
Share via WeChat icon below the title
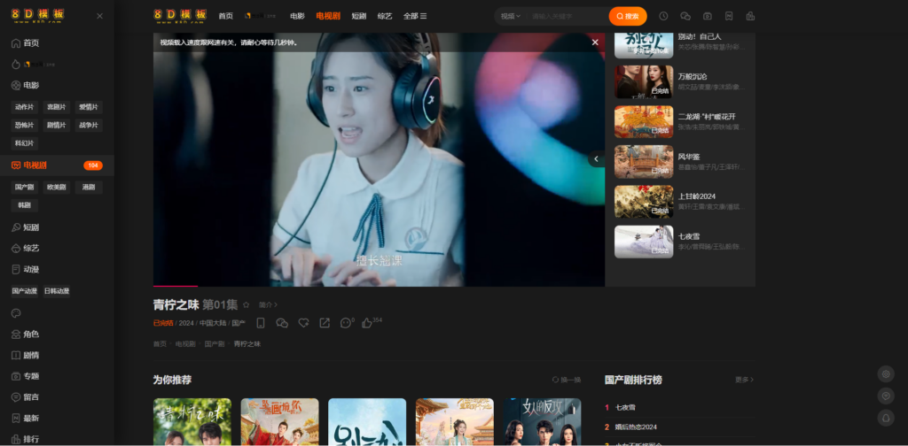(x=282, y=323)
